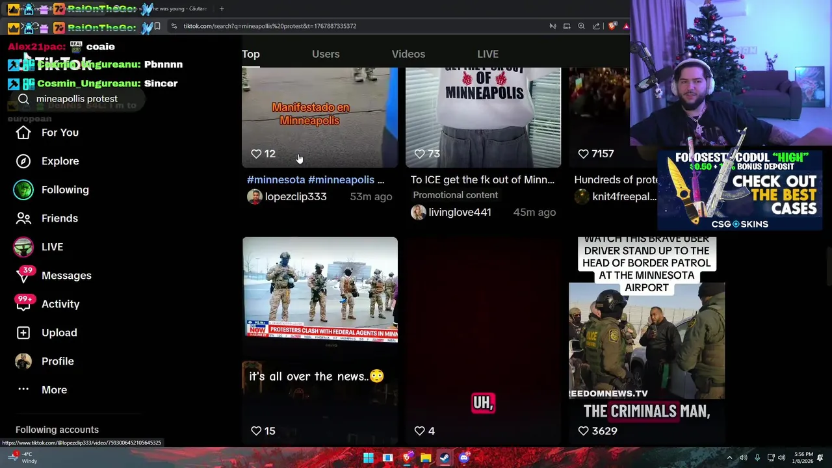Image resolution: width=832 pixels, height=468 pixels.
Task: Open the lopezclip333 profile link
Action: (296, 197)
